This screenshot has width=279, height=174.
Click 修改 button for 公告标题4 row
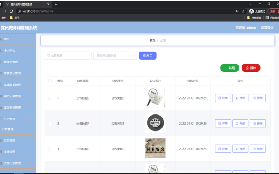tap(240, 124)
